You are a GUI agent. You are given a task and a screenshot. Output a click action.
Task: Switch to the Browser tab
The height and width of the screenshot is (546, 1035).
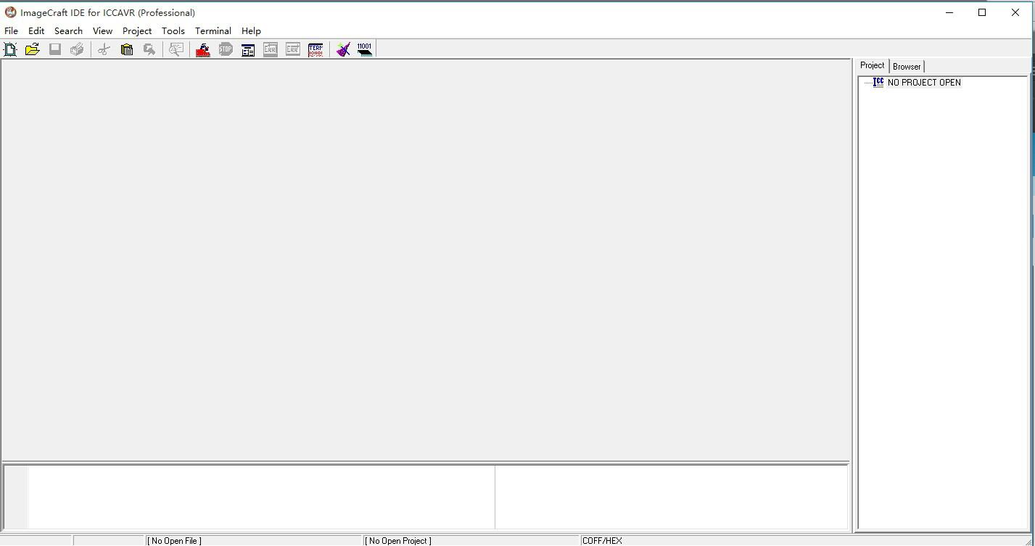(907, 67)
